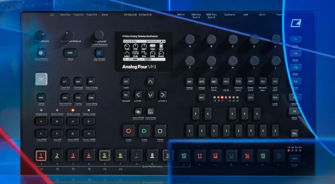Start recording with the red Record button
The width and height of the screenshot is (335, 184).
click(128, 131)
